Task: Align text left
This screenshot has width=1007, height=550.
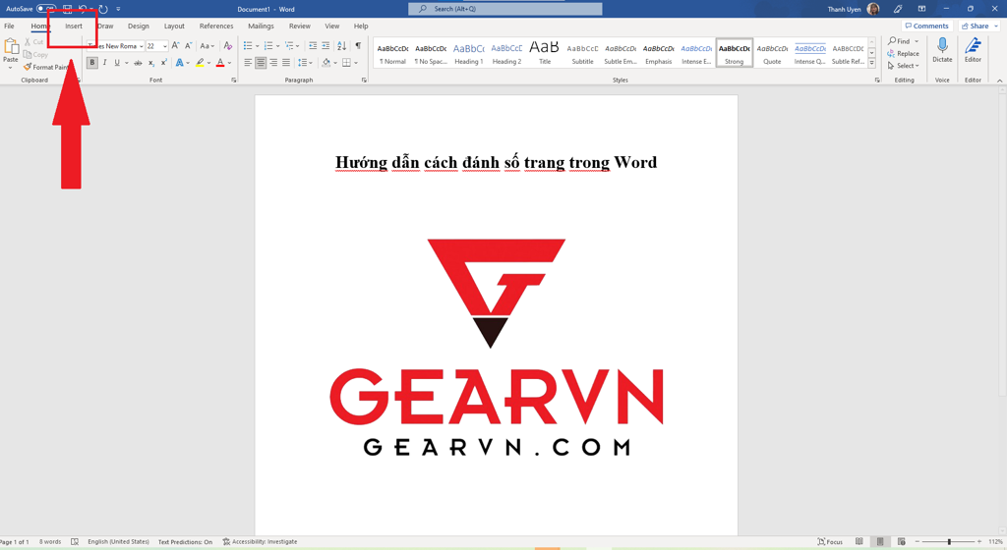Action: [248, 63]
